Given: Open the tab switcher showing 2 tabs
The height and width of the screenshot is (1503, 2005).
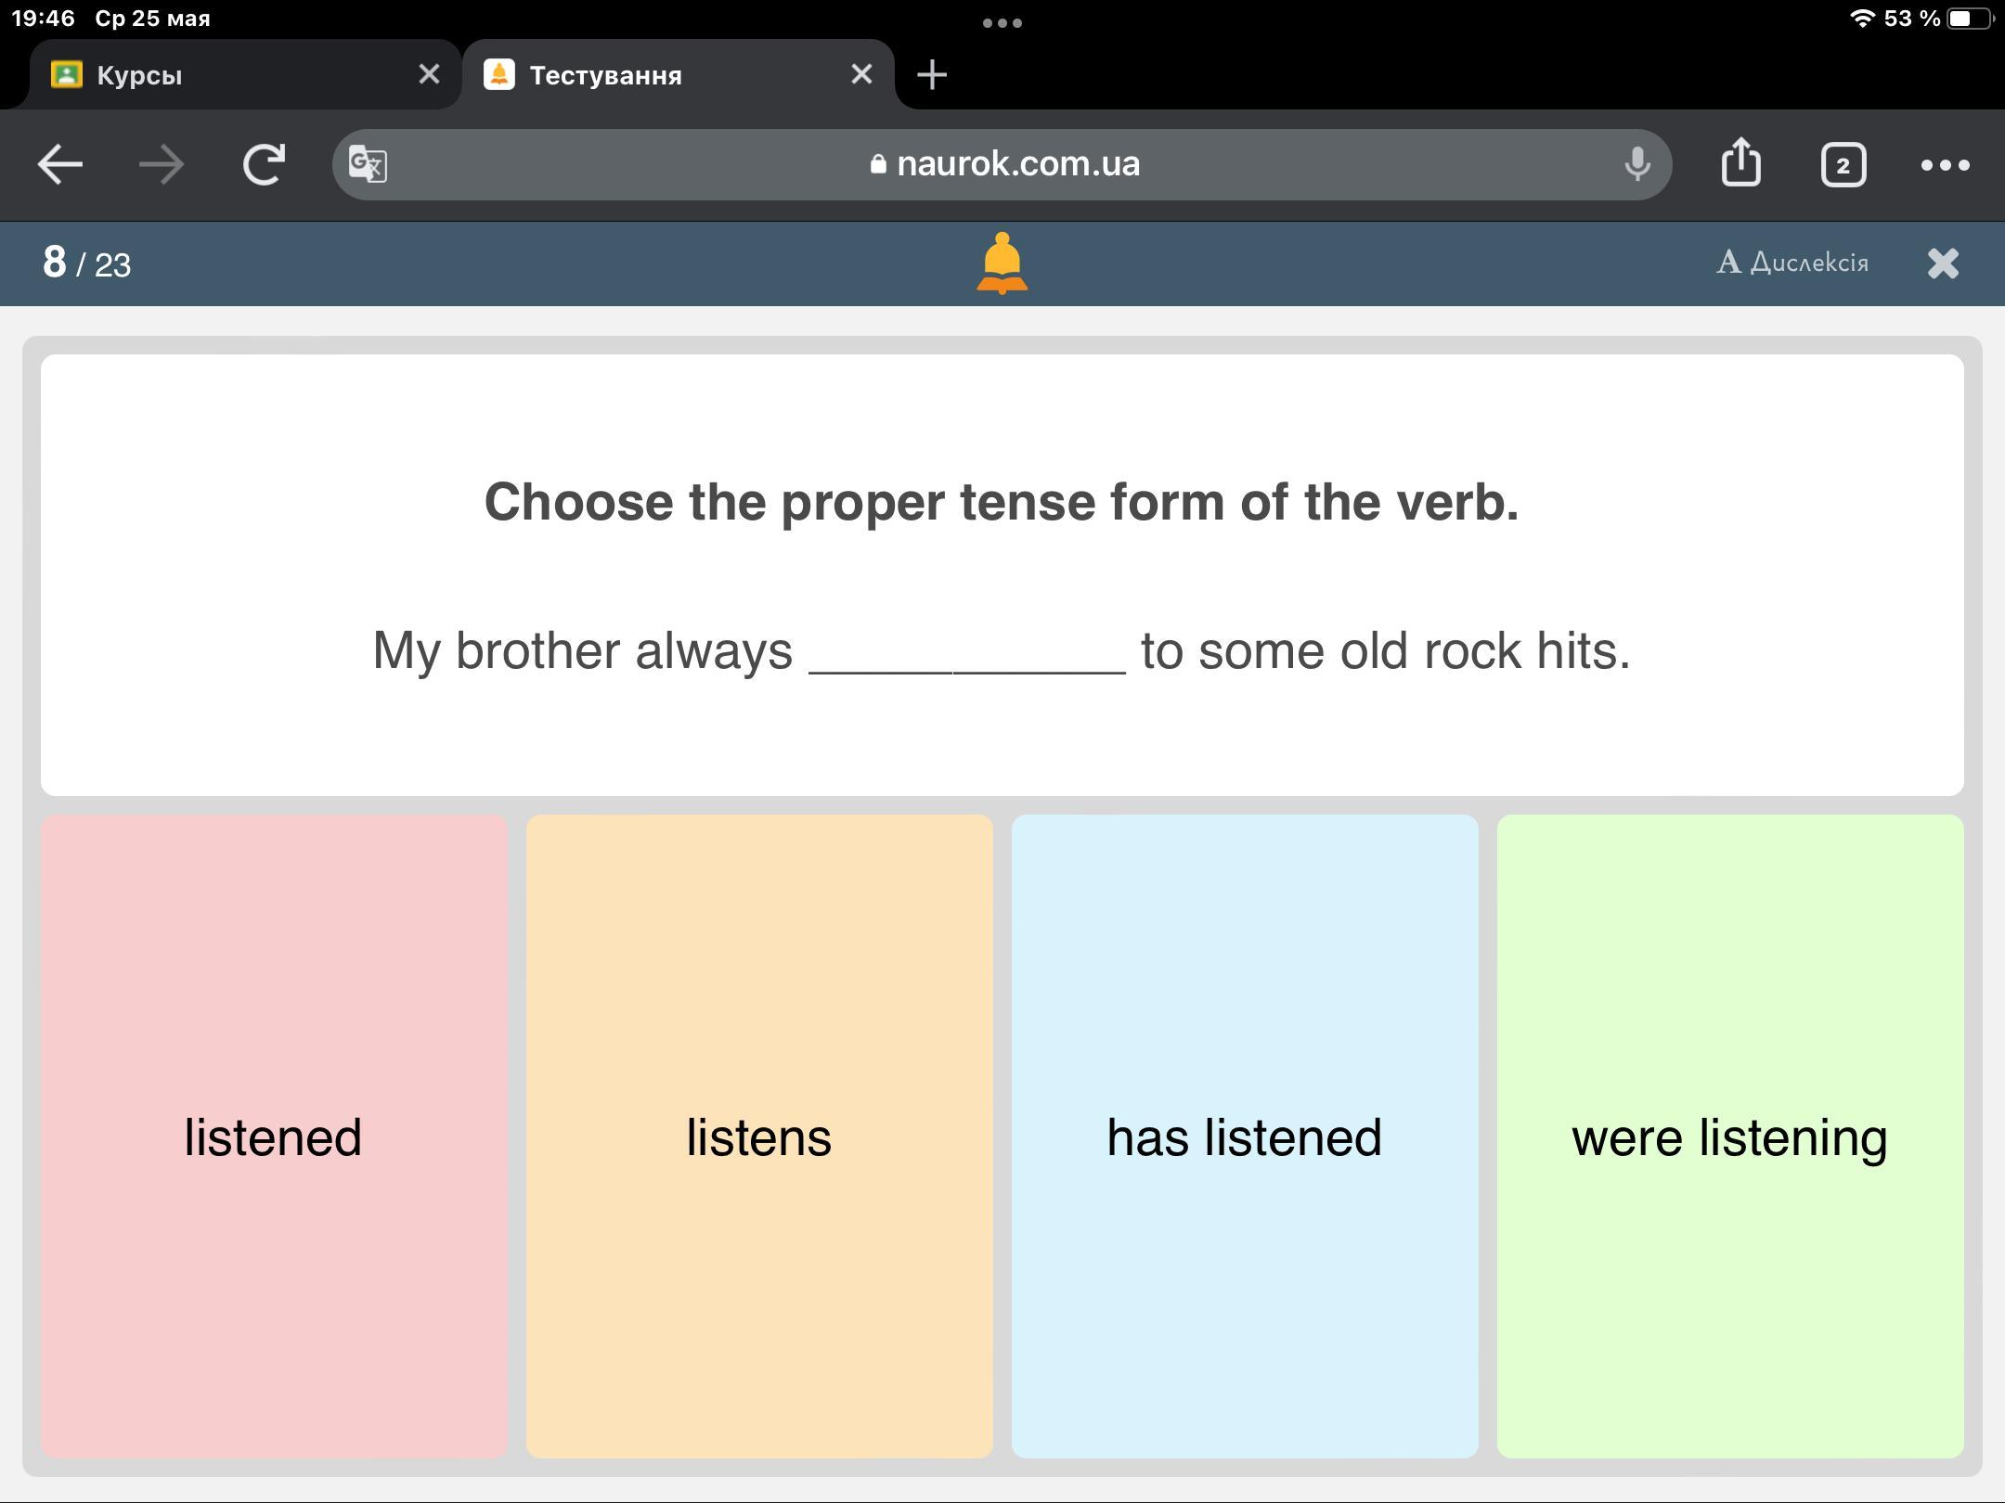Looking at the screenshot, I should tap(1843, 165).
